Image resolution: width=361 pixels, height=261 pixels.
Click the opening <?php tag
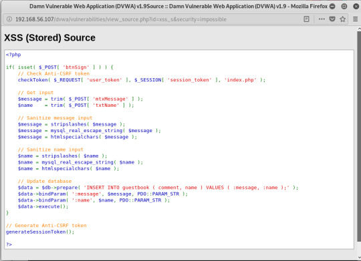click(13, 55)
